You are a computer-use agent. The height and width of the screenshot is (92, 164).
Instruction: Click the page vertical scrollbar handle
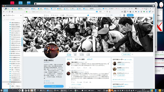tap(154, 19)
